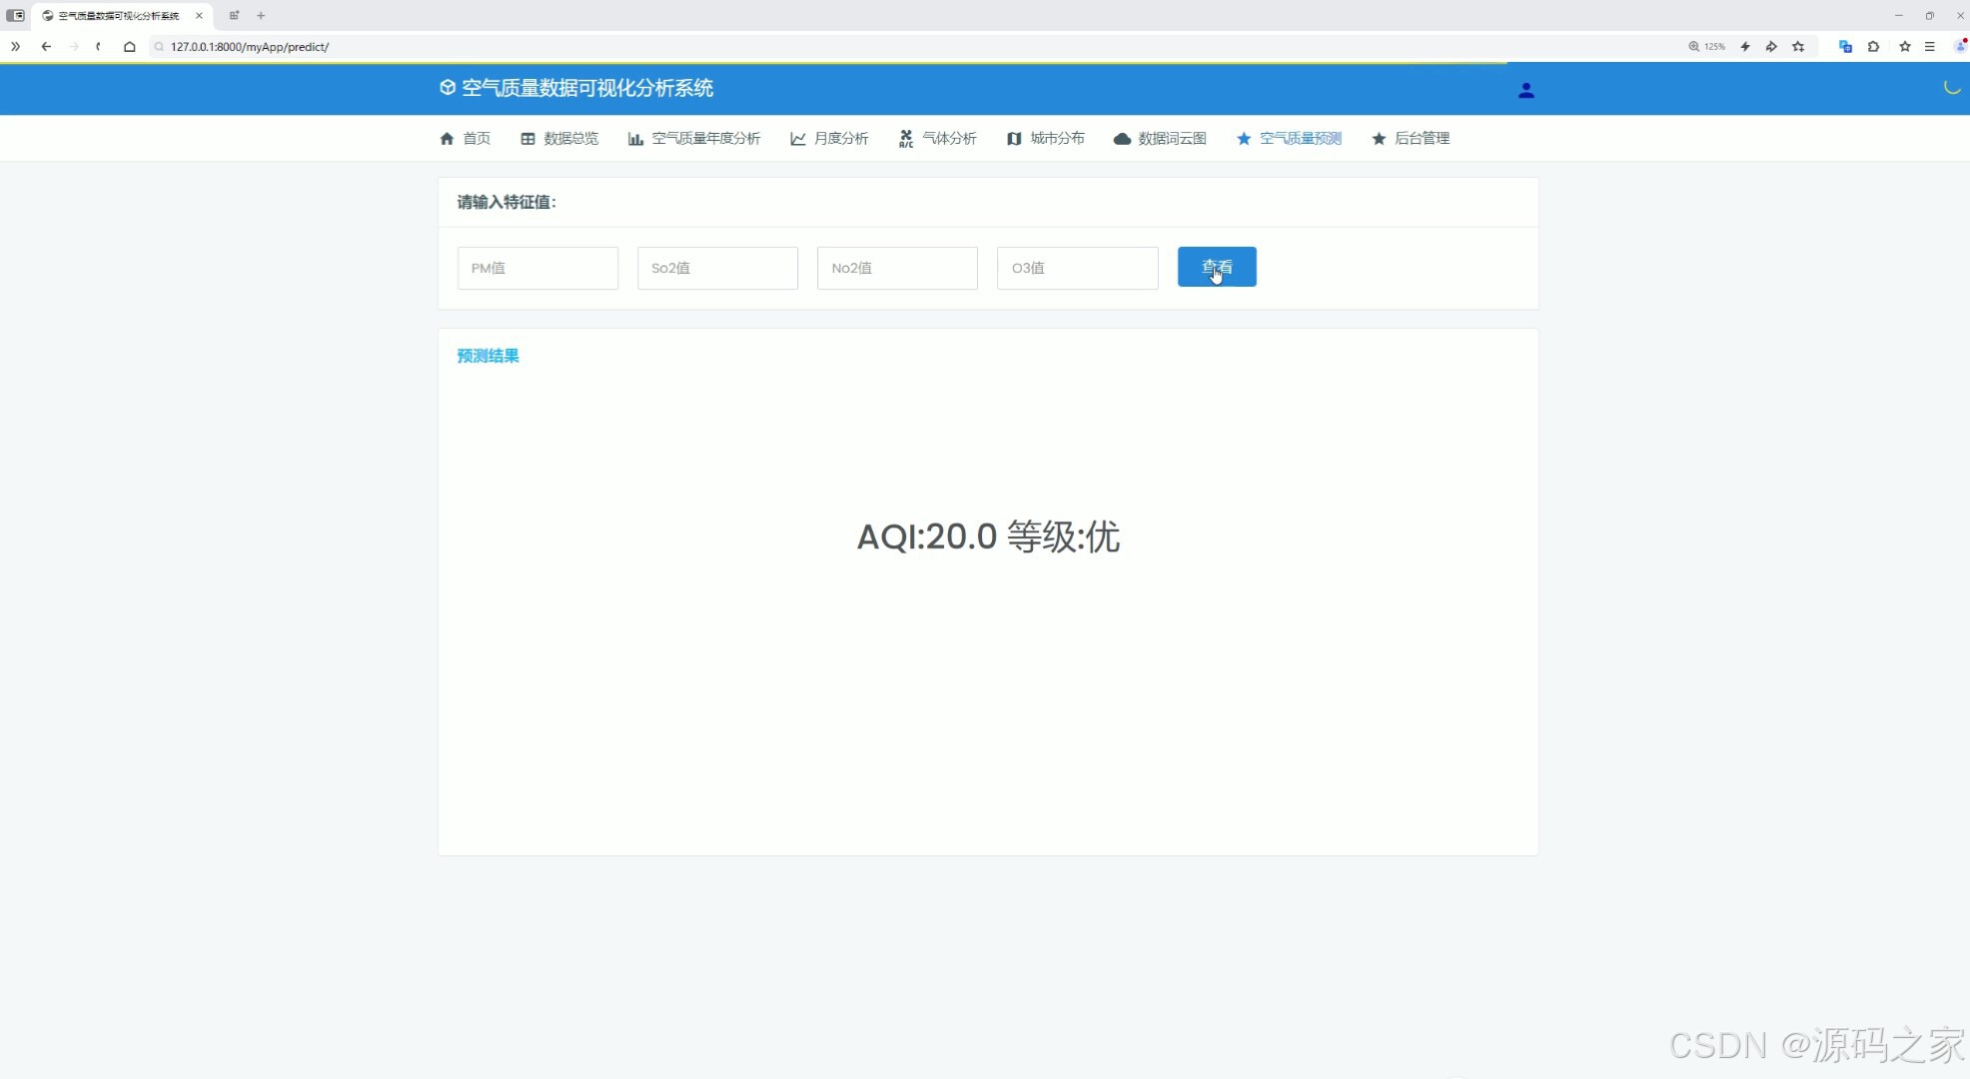Click the table grid icon next to 数据总览
Screen dimensions: 1970x1079
pyautogui.click(x=528, y=139)
